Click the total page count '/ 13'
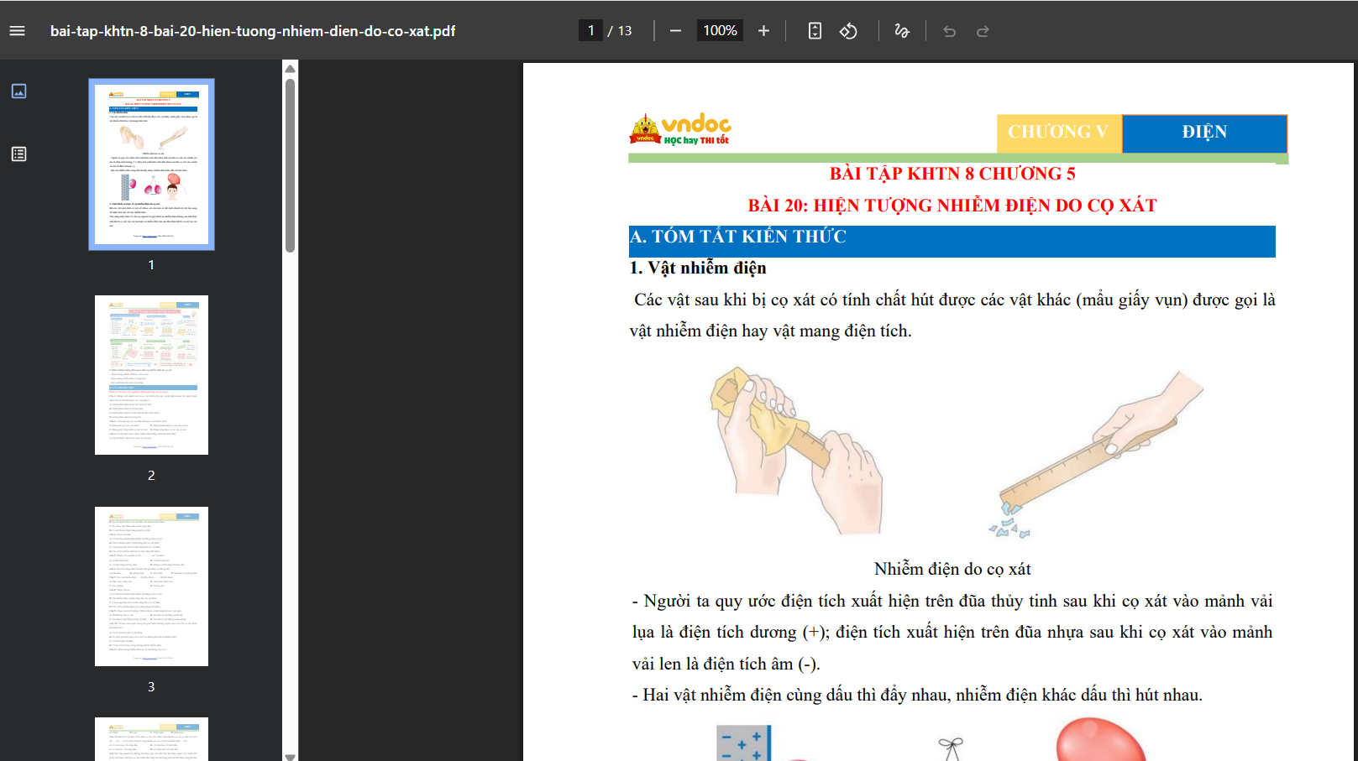The image size is (1358, 761). click(x=620, y=31)
